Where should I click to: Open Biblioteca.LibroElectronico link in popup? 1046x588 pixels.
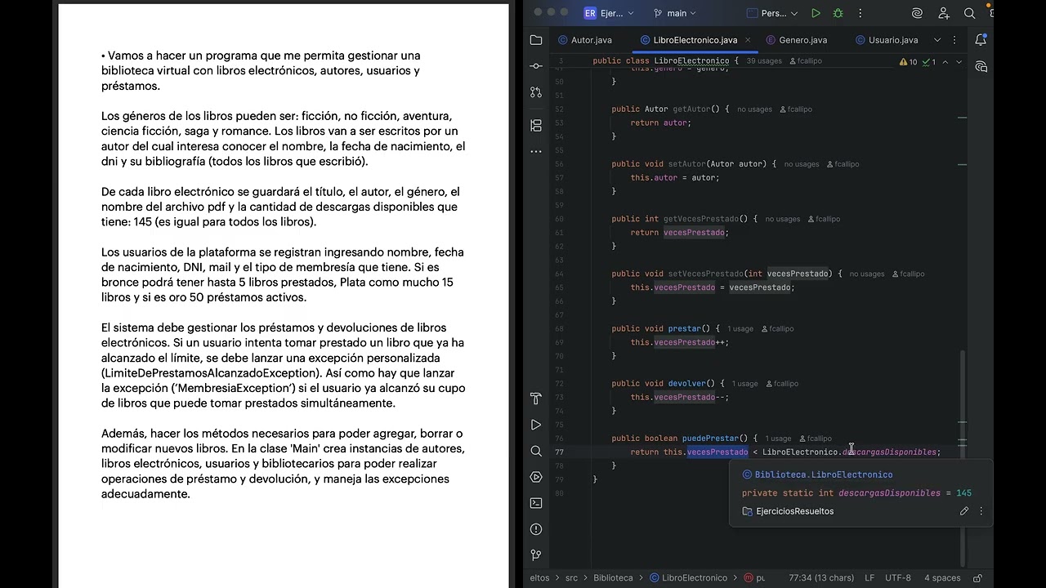pyautogui.click(x=823, y=474)
